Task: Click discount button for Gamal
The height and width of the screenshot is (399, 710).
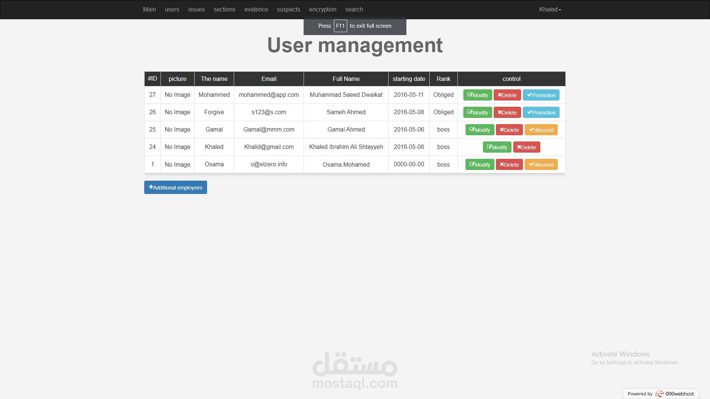Action: click(x=541, y=130)
